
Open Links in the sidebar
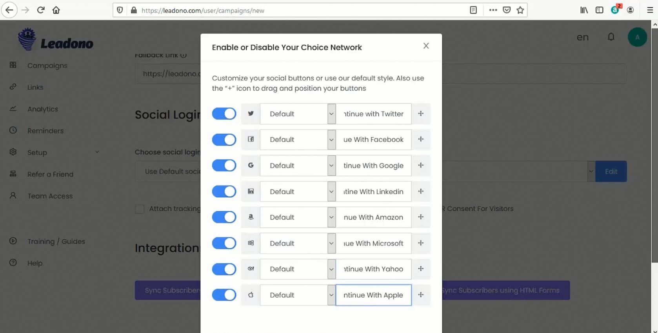[35, 87]
